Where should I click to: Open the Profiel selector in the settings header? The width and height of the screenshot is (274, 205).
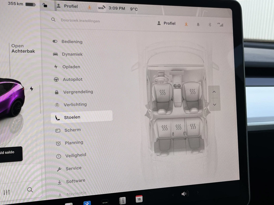pyautogui.click(x=166, y=23)
